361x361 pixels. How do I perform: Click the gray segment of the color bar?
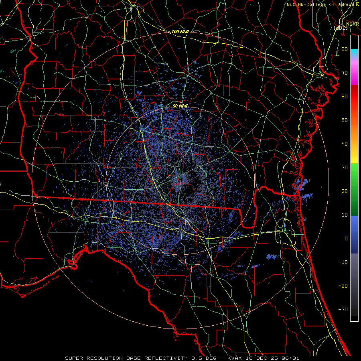pos(354,284)
